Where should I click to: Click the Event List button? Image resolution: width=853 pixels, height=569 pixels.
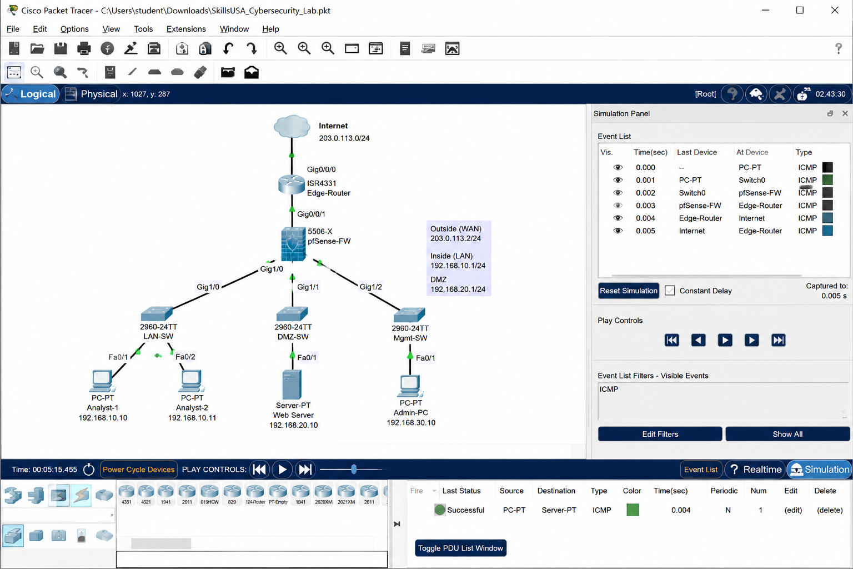coord(701,470)
